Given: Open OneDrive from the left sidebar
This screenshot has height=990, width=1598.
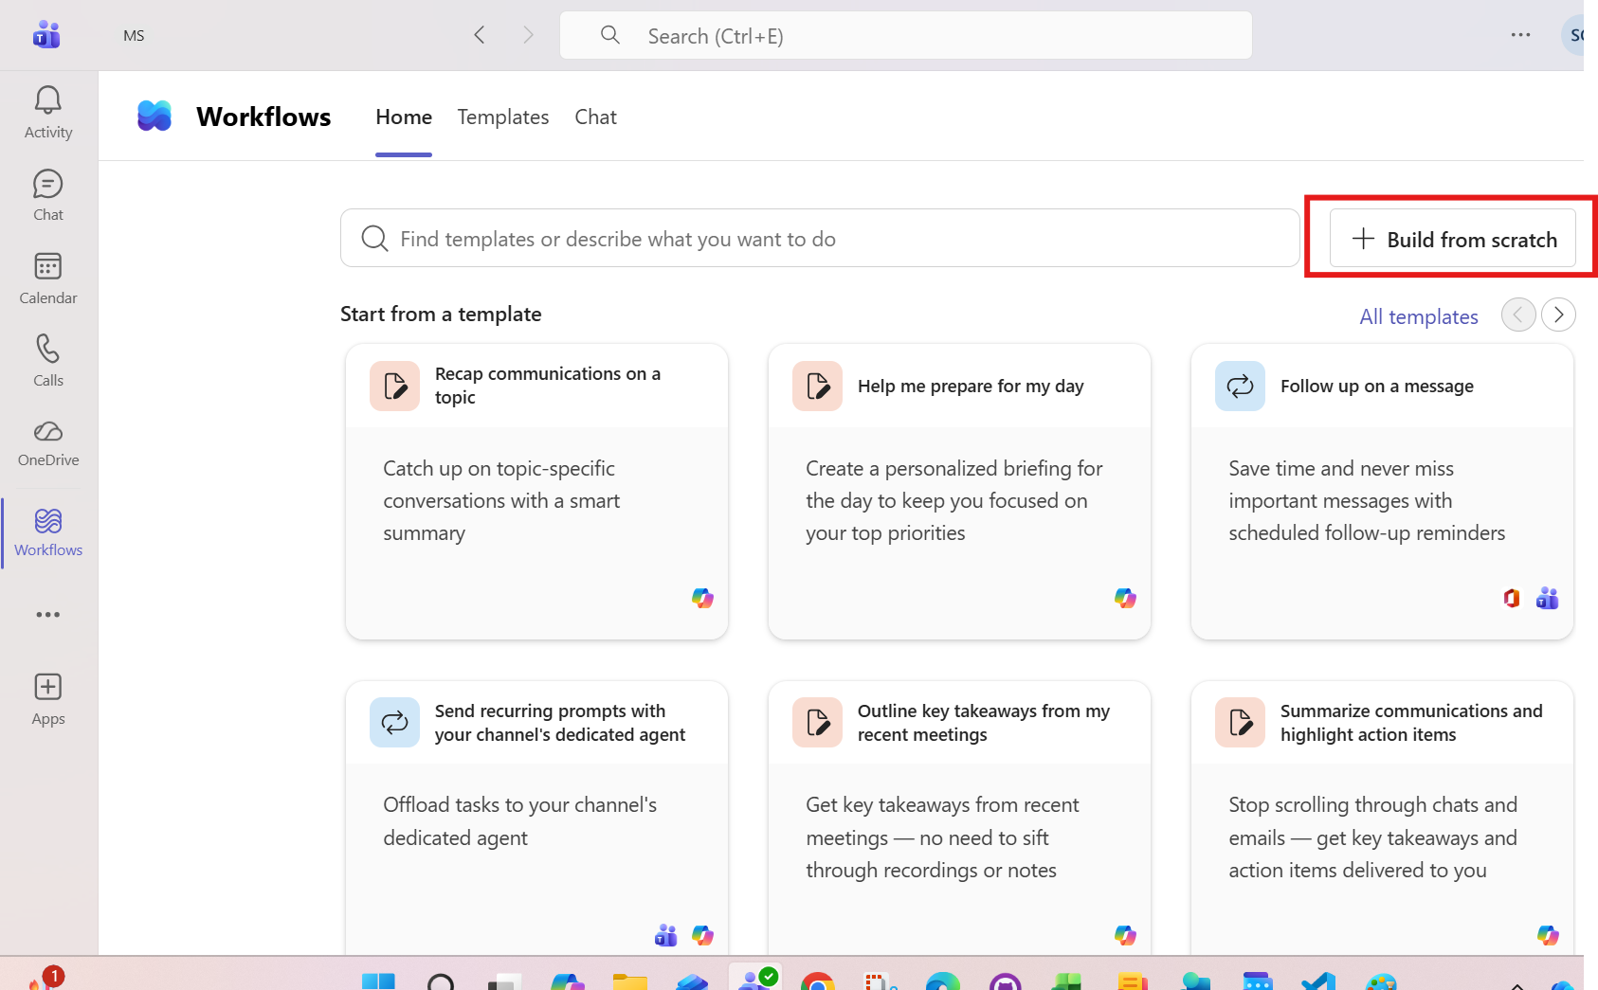Looking at the screenshot, I should pos(48,443).
